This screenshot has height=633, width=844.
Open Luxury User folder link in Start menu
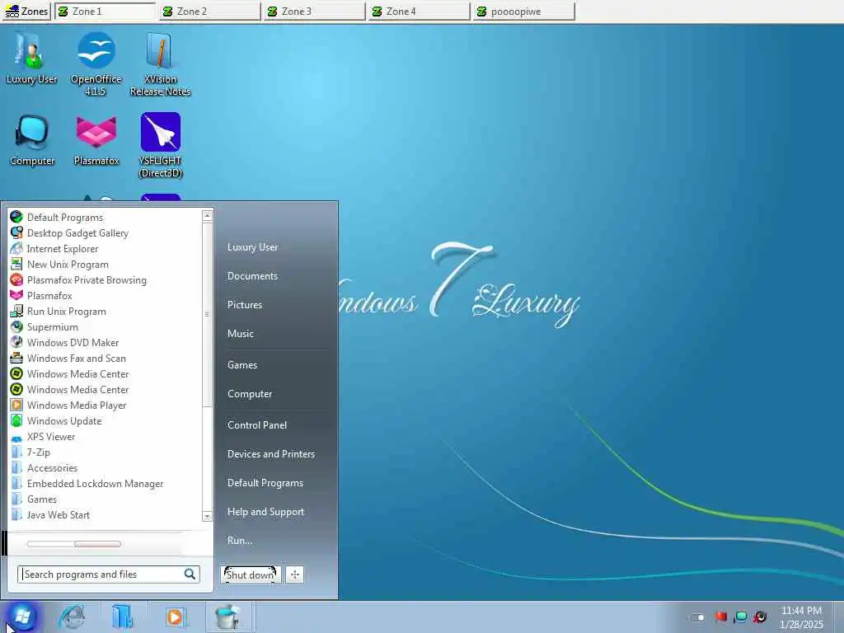[252, 247]
